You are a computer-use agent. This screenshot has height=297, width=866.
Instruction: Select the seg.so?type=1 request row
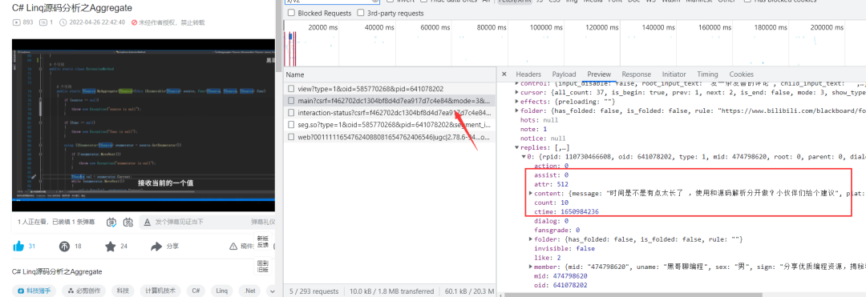click(389, 125)
